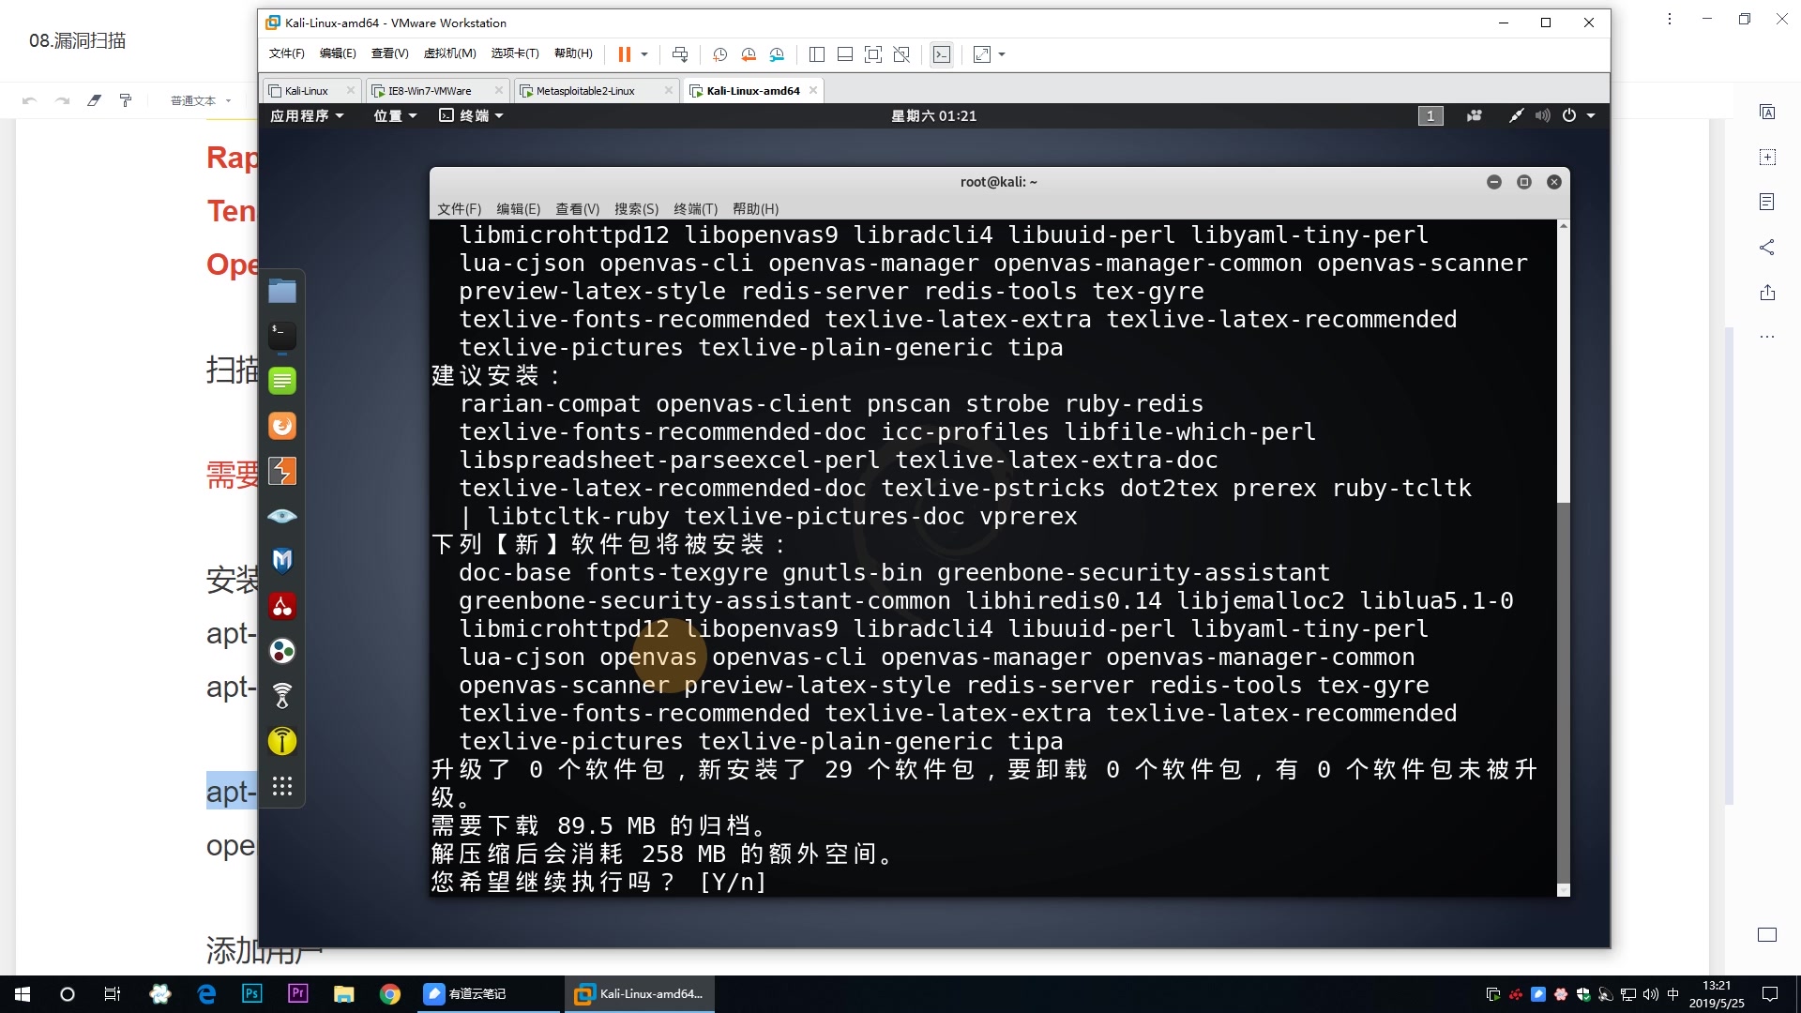Click undo arrow in note toolbar
The width and height of the screenshot is (1801, 1013).
coord(29,100)
